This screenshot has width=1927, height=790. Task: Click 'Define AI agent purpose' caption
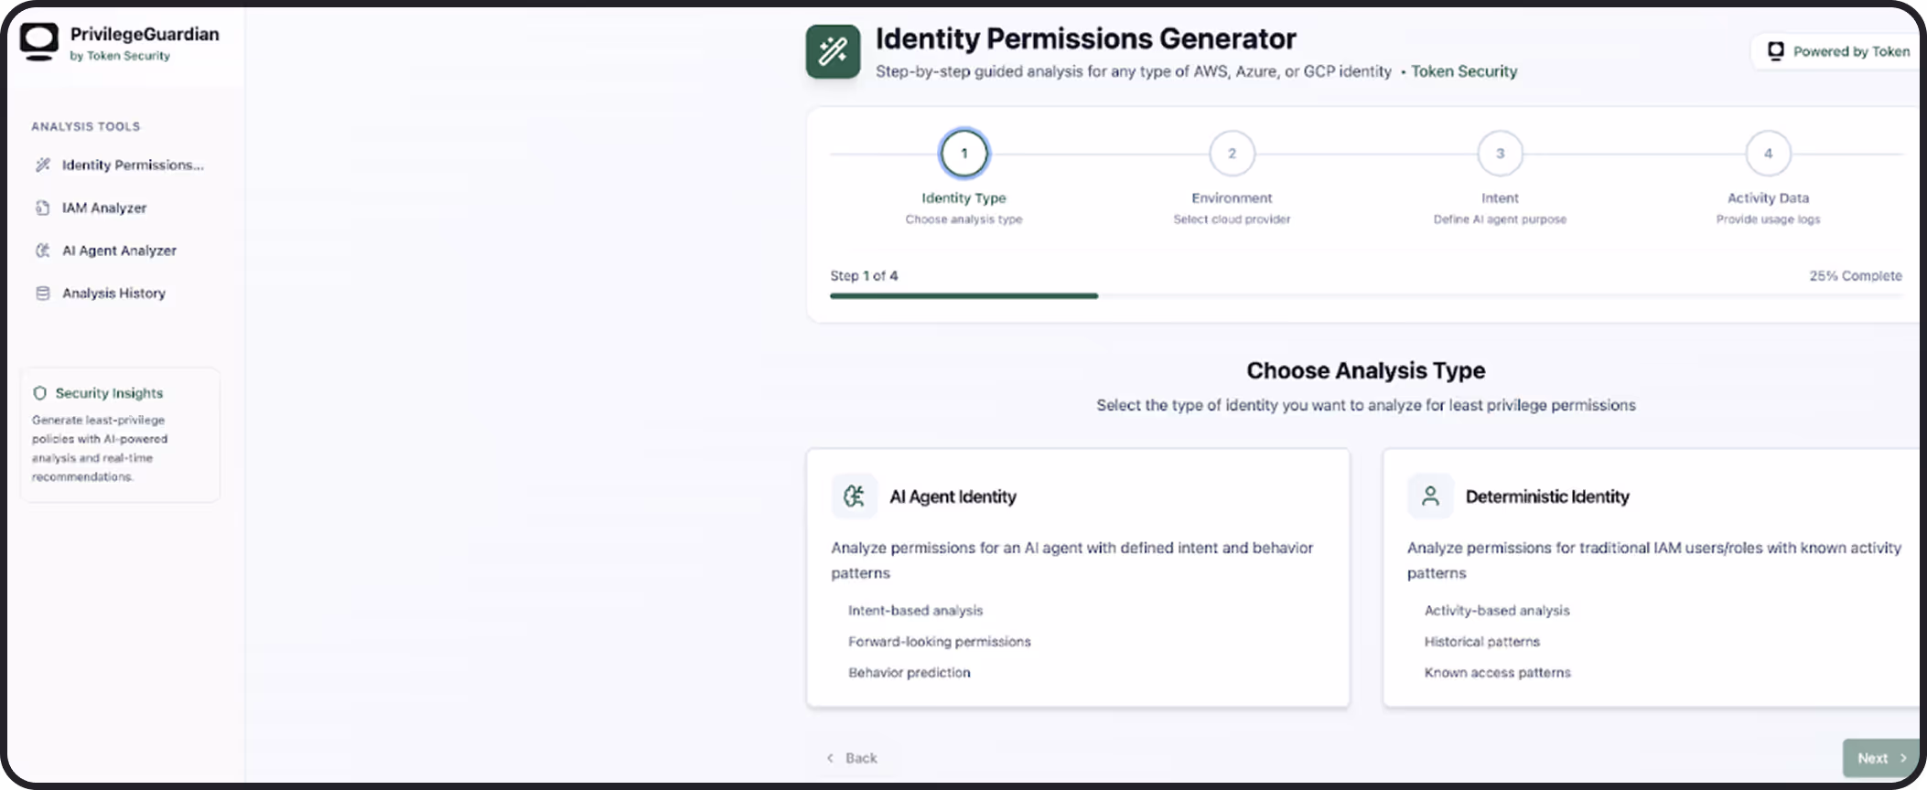(x=1500, y=219)
